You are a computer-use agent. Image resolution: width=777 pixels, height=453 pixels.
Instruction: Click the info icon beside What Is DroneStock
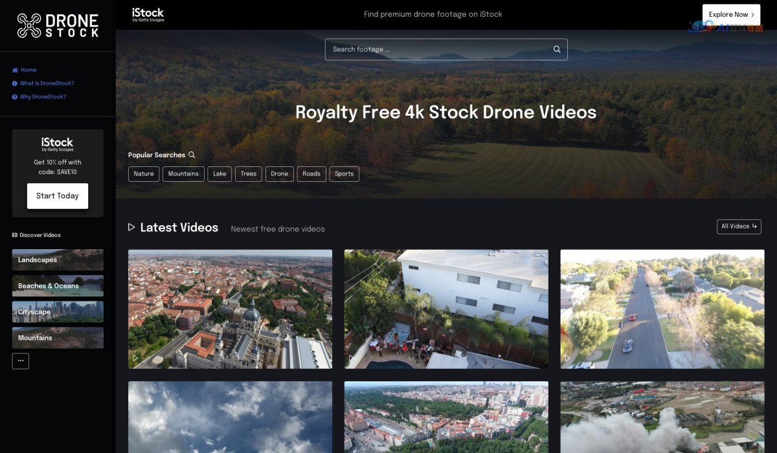(13, 83)
